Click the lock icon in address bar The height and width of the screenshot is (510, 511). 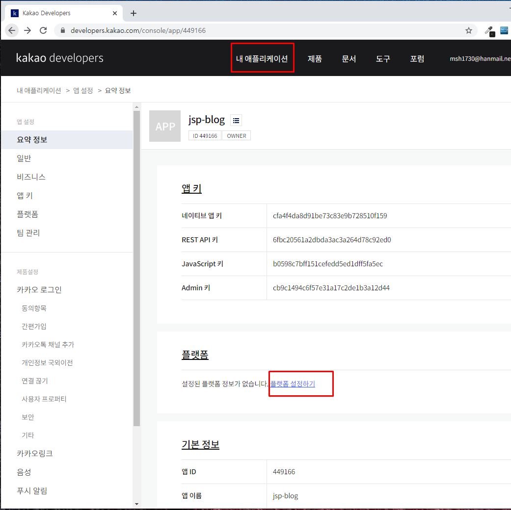(63, 30)
